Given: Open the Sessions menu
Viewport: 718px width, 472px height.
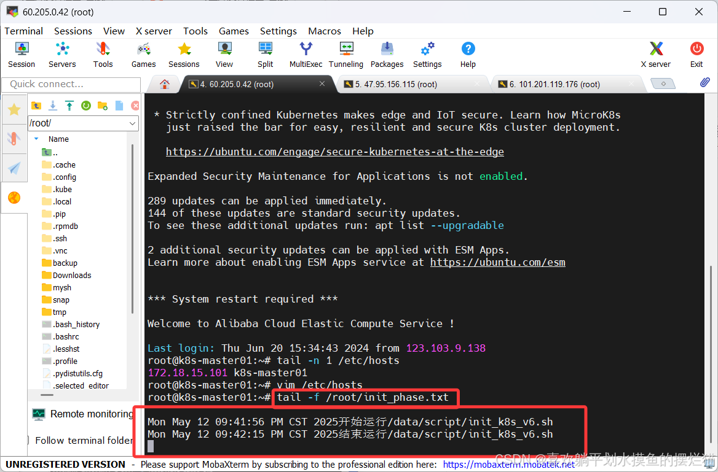Looking at the screenshot, I should click(73, 31).
